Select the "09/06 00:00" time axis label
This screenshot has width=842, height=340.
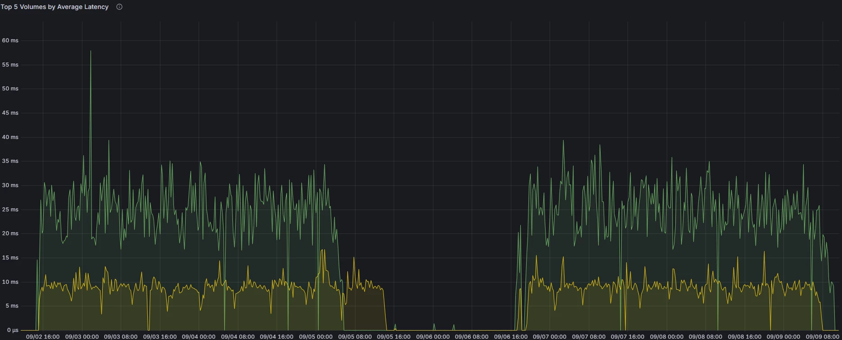tap(433, 336)
